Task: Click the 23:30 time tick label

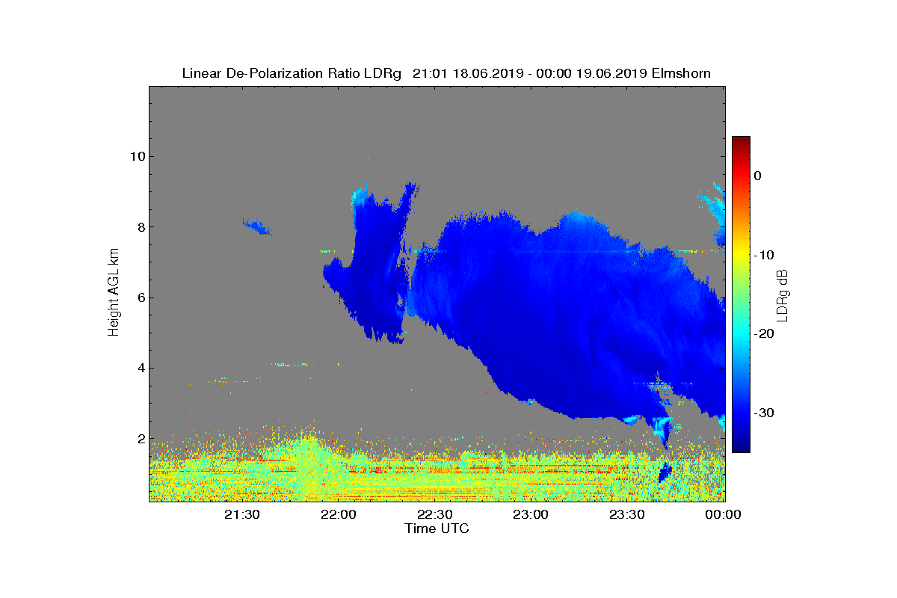Action: pyautogui.click(x=627, y=514)
